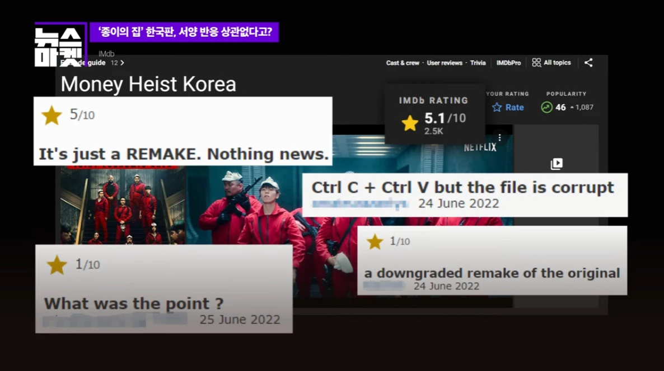Open the video gallery icon right of trailer

click(x=556, y=164)
